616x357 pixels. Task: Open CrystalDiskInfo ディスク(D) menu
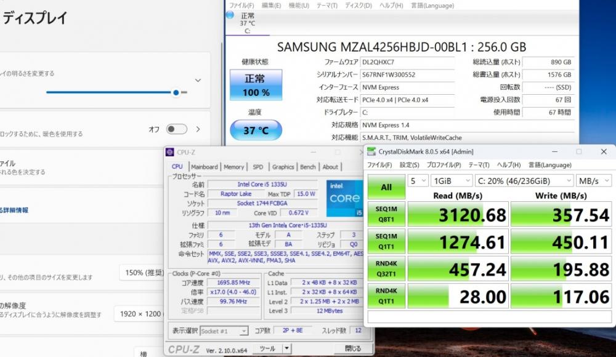[x=359, y=6]
